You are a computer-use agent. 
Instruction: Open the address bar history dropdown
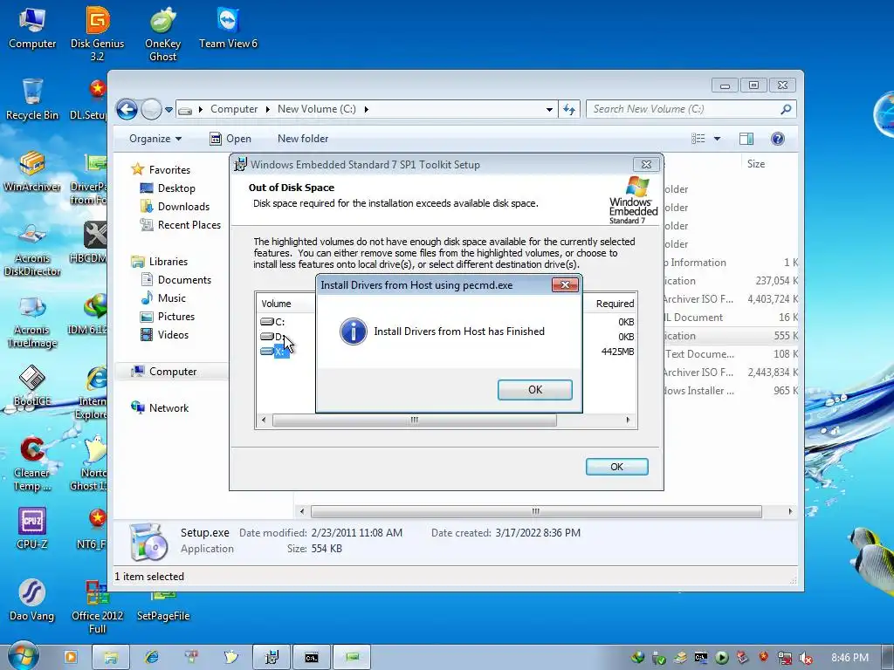coord(549,109)
